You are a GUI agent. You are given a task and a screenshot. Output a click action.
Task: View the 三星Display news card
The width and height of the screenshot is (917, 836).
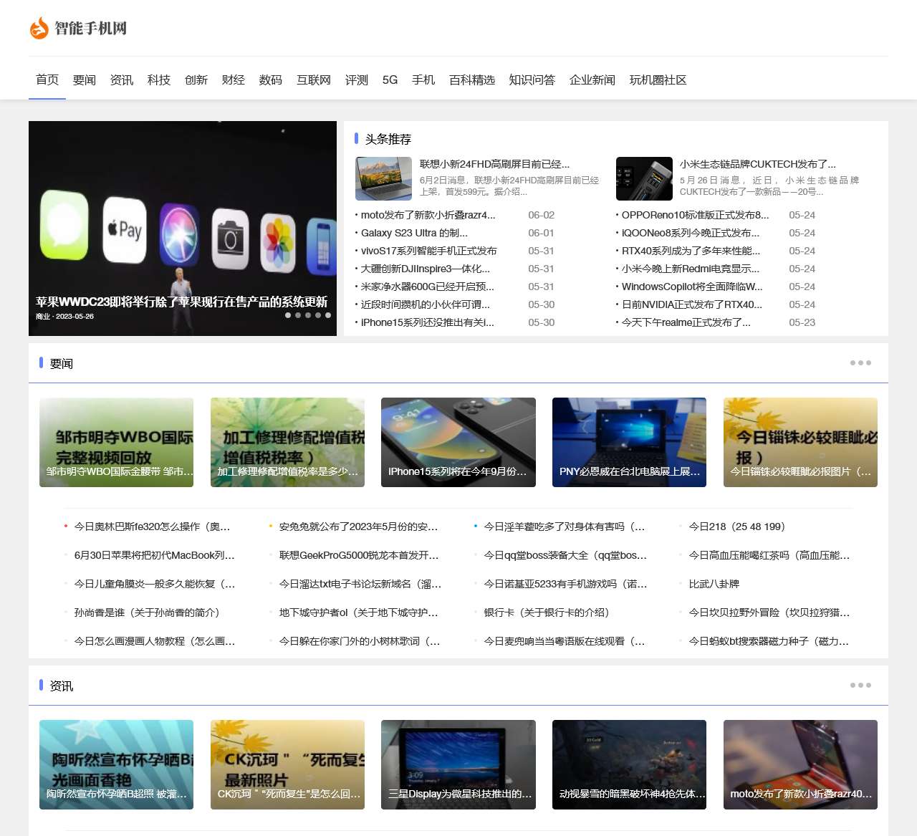[458, 764]
